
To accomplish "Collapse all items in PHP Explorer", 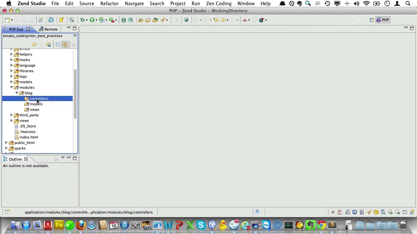I will coord(58,45).
